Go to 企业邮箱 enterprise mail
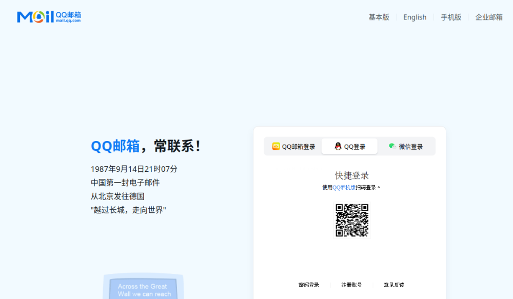Image resolution: width=513 pixels, height=299 pixels. pos(489,17)
